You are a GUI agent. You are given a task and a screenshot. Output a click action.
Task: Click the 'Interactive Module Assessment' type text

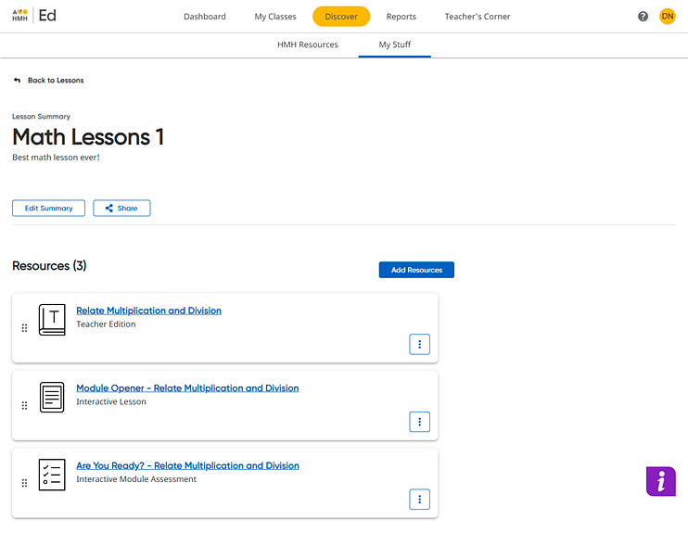(x=136, y=479)
